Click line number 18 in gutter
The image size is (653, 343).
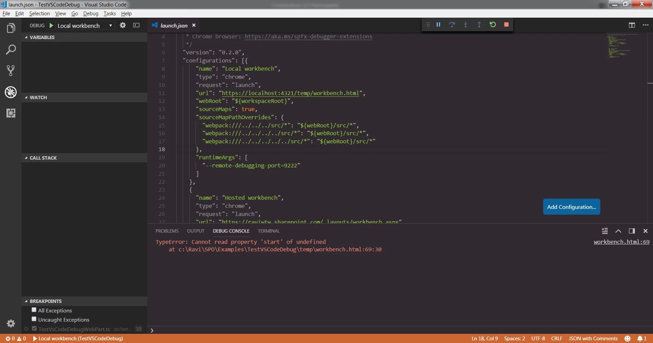(162, 149)
